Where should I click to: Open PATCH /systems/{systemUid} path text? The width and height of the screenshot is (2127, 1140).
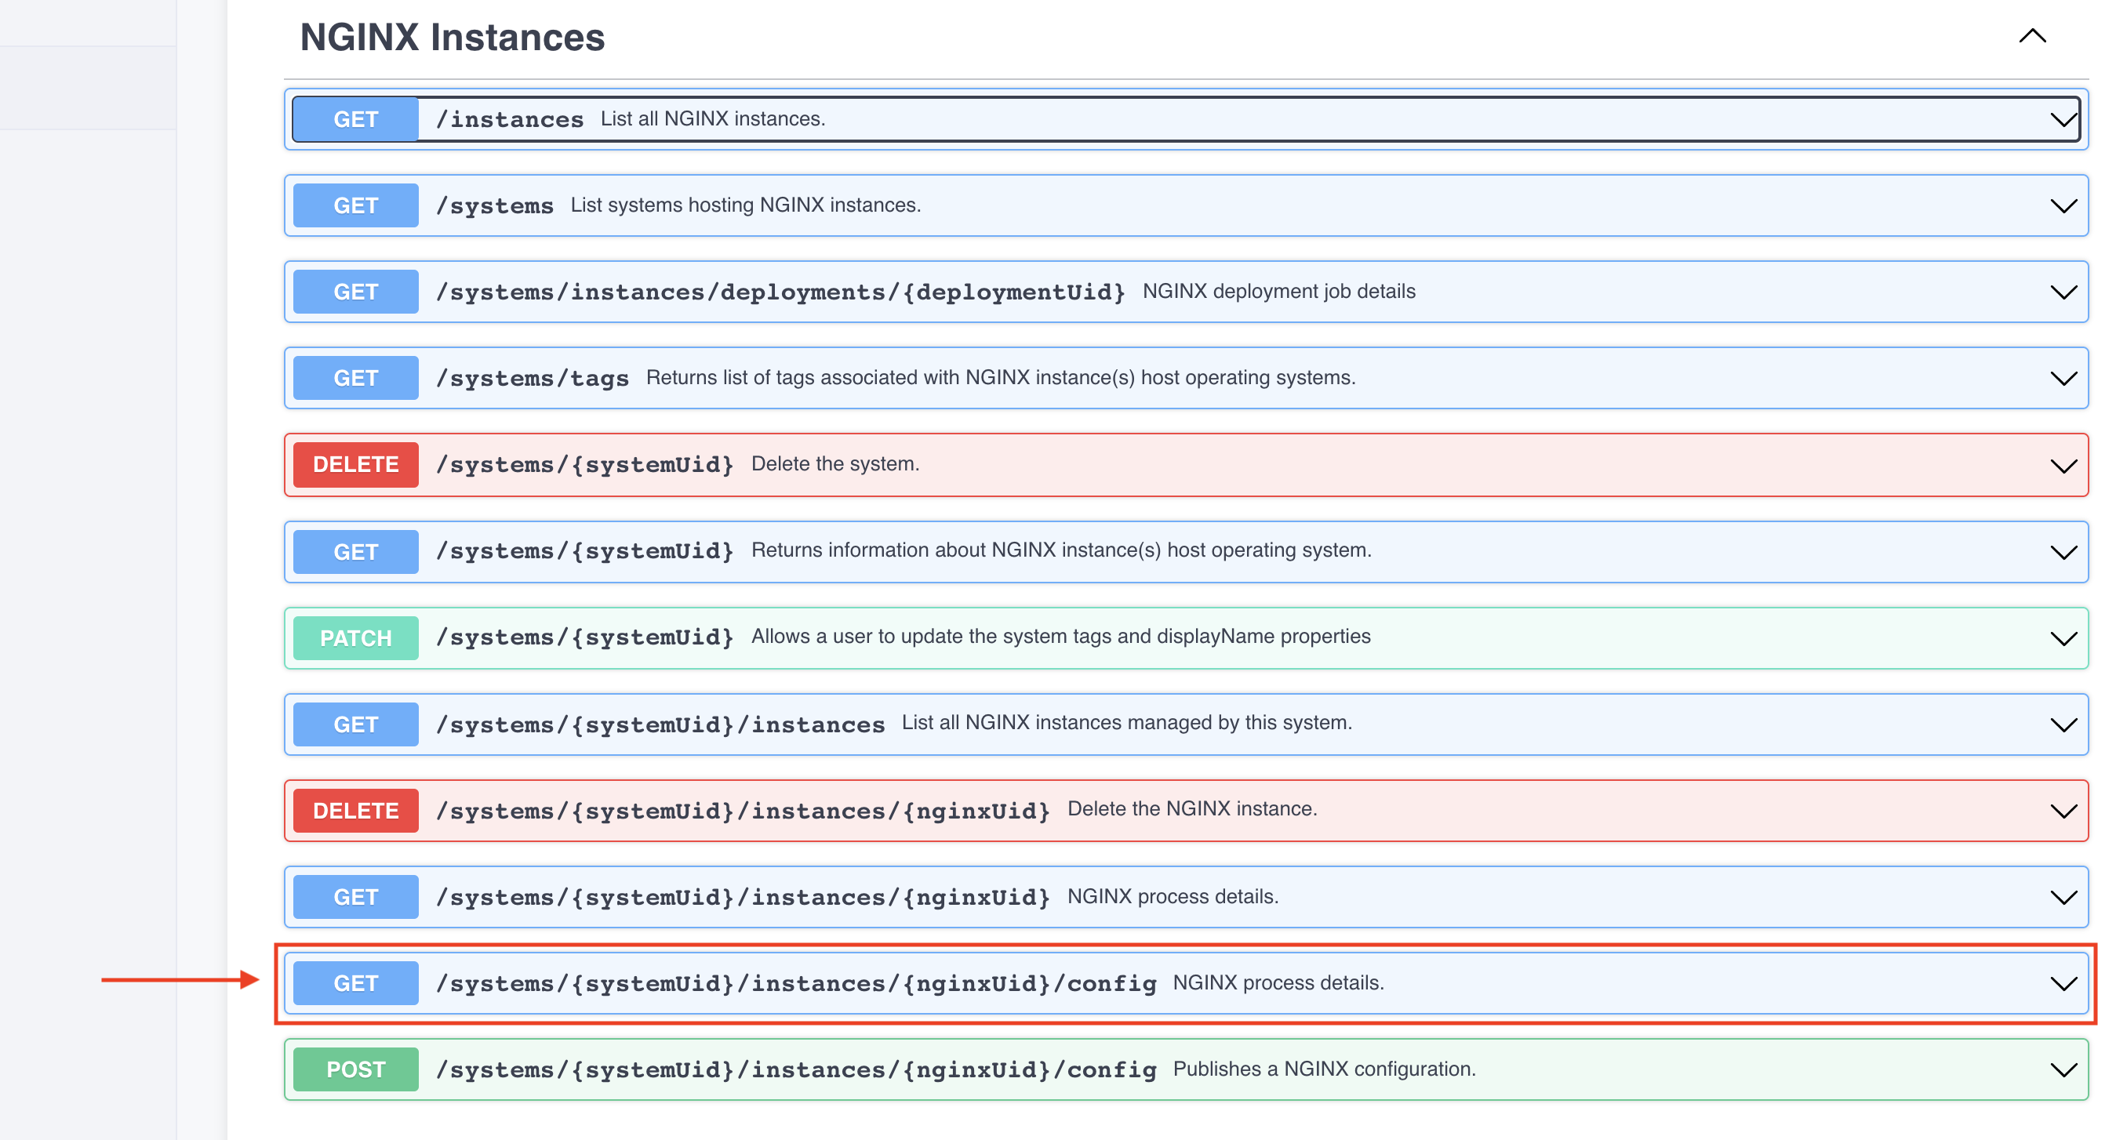click(x=584, y=637)
